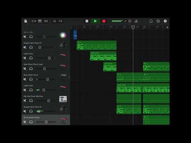The image size is (191, 143).
Task: Open the Live Loops grid
Action: [46, 21]
